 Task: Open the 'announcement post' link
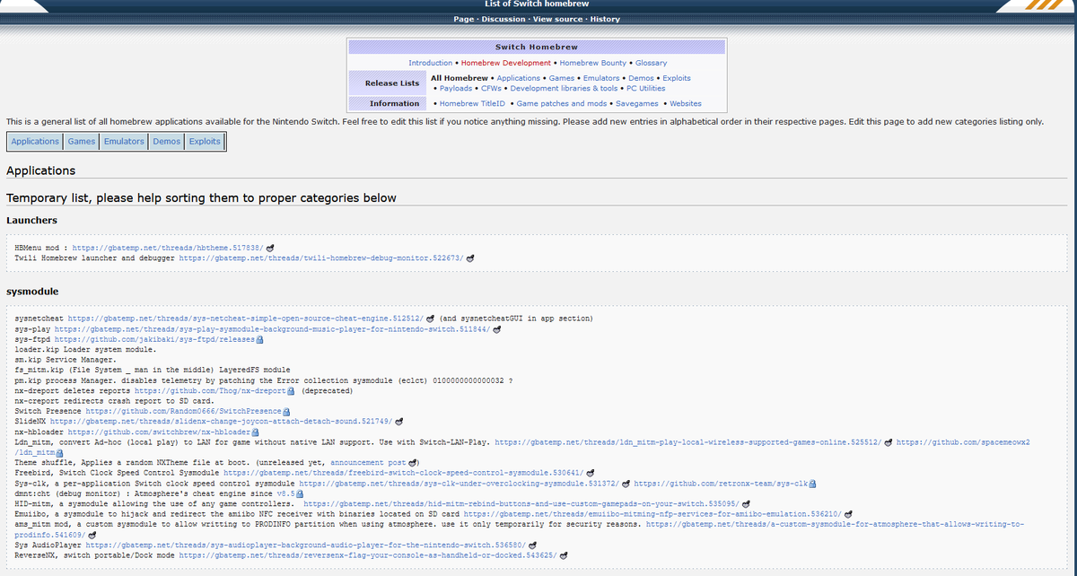point(369,462)
